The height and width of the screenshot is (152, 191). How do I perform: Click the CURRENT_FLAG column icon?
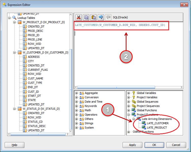(25, 70)
